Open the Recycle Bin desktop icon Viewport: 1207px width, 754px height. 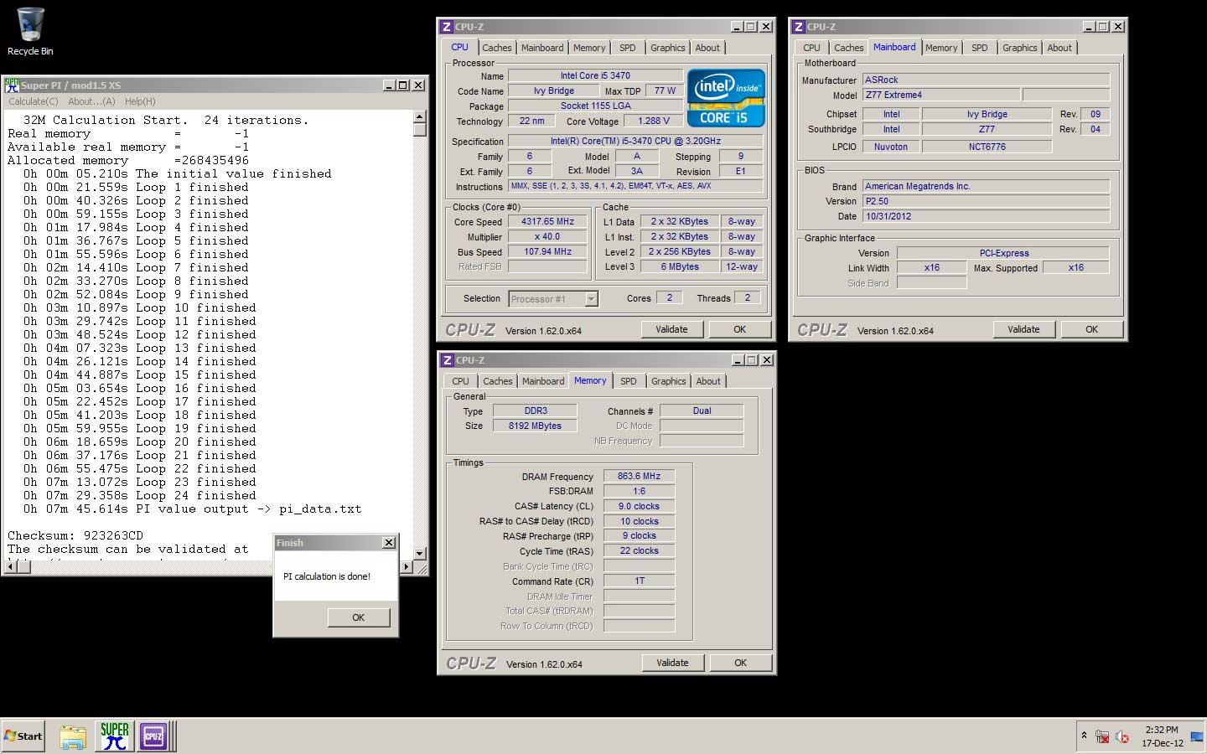click(x=30, y=32)
